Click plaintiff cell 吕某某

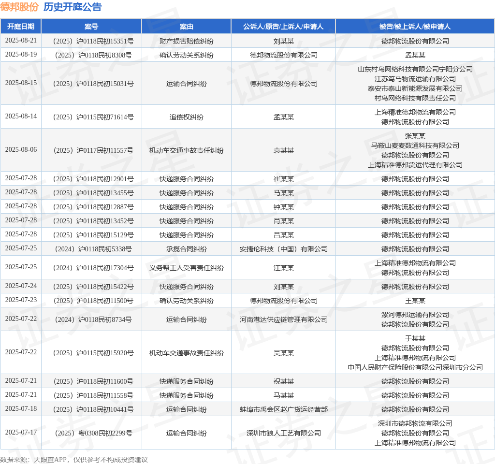(283, 235)
